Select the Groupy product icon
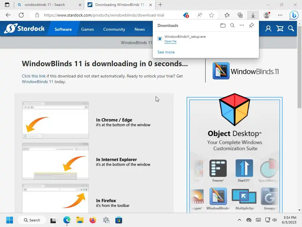 [269, 196]
